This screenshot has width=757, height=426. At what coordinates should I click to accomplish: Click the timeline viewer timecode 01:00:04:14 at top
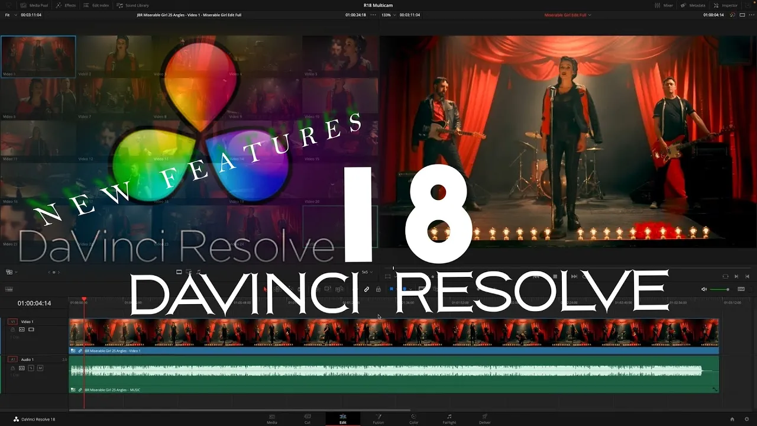click(714, 15)
